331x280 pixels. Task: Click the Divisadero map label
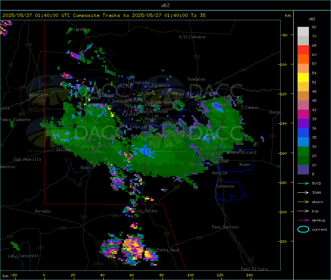[79, 29]
